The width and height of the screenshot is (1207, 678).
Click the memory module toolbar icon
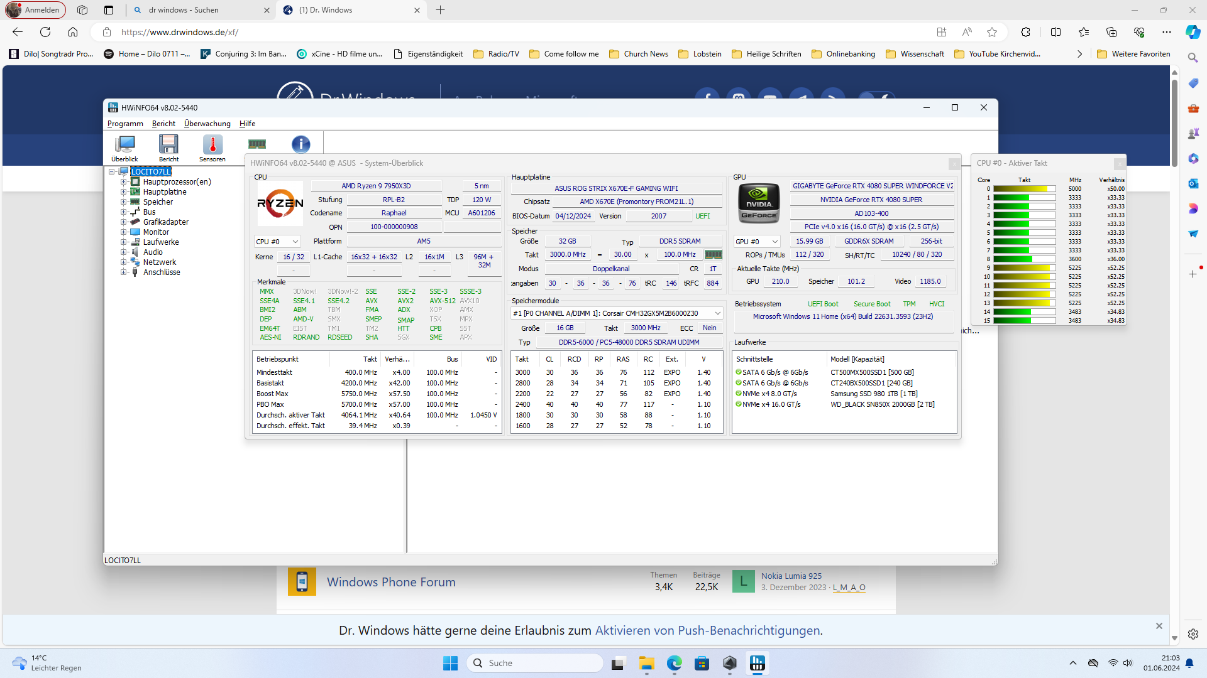[257, 144]
